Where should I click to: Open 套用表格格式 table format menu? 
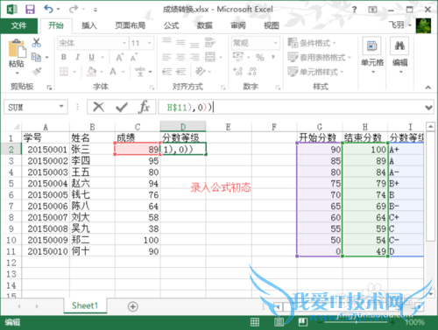click(319, 57)
